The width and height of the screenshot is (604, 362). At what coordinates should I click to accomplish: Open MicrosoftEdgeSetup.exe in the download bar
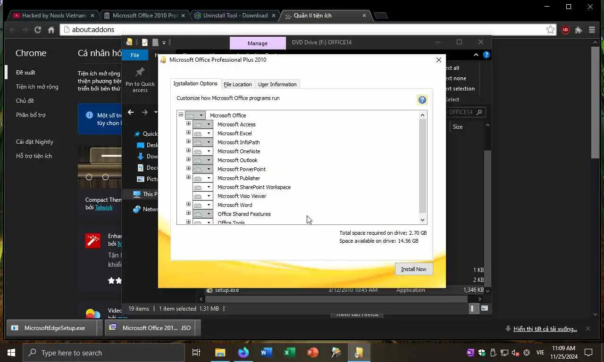click(x=51, y=328)
